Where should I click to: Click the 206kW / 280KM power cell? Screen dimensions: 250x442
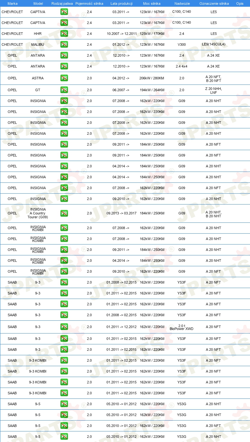(x=152, y=78)
